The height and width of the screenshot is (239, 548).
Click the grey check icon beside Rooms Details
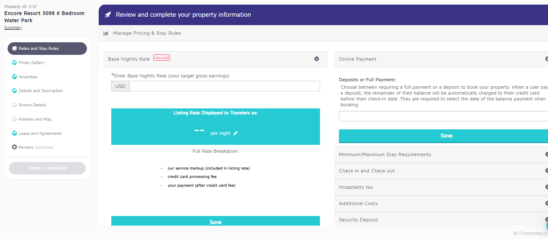coord(15,105)
